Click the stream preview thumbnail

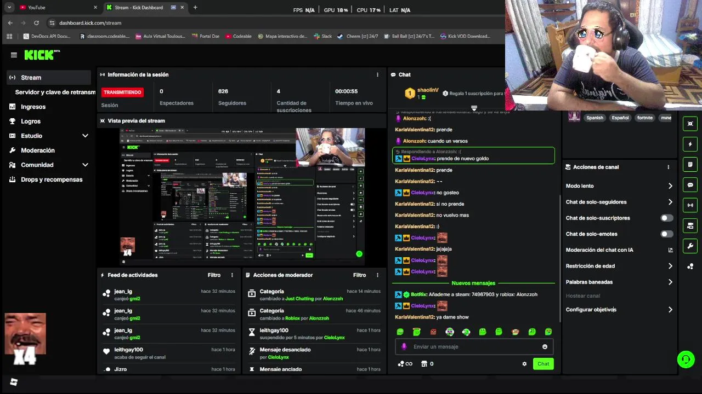tap(242, 196)
